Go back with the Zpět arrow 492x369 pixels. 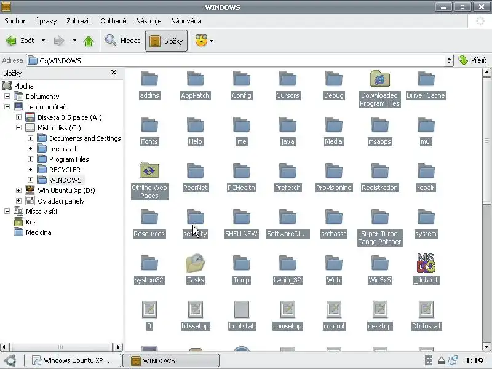[20, 41]
